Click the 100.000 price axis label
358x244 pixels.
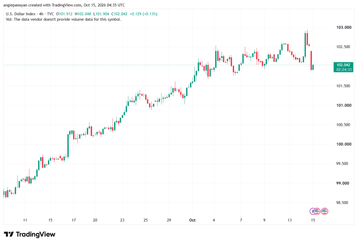point(344,144)
